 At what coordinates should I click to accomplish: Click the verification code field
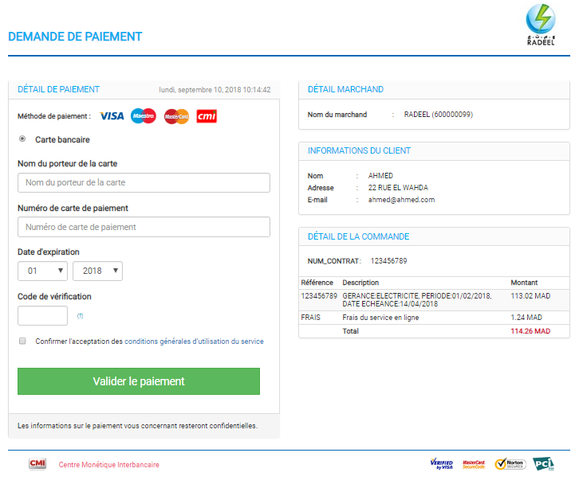[42, 316]
